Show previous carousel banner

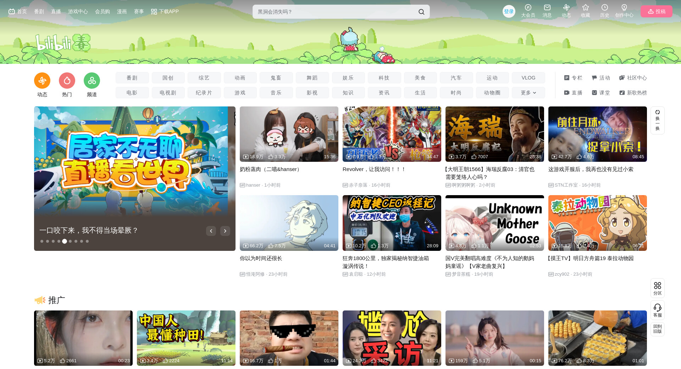(211, 231)
